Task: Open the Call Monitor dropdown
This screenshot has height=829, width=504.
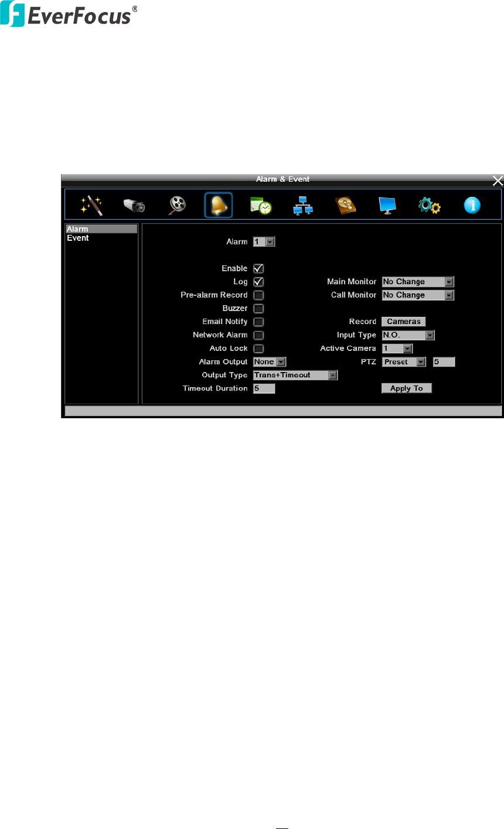Action: pyautogui.click(x=418, y=295)
